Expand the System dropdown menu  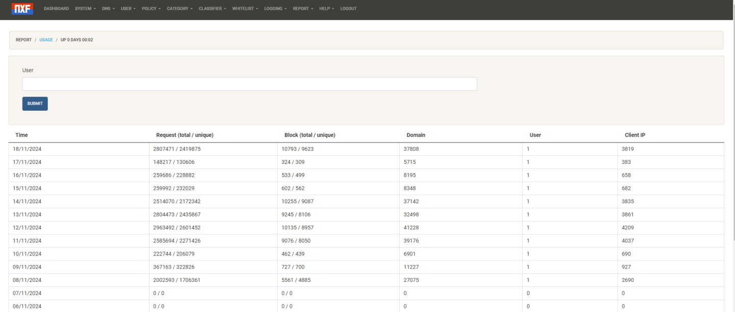85,9
